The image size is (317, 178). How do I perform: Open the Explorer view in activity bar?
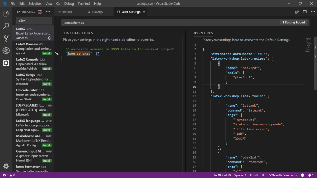[6, 14]
